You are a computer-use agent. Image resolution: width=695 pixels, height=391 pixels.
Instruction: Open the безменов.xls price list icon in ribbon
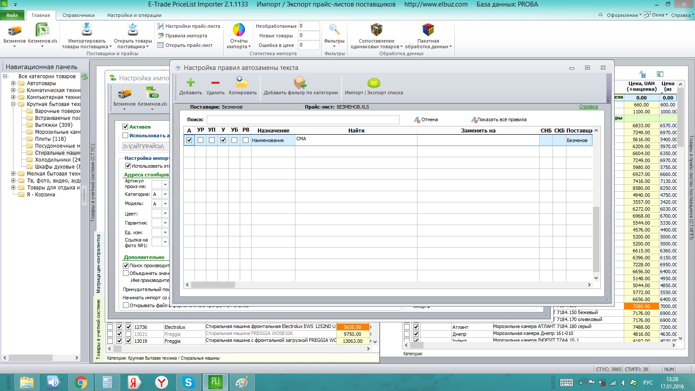pos(42,30)
